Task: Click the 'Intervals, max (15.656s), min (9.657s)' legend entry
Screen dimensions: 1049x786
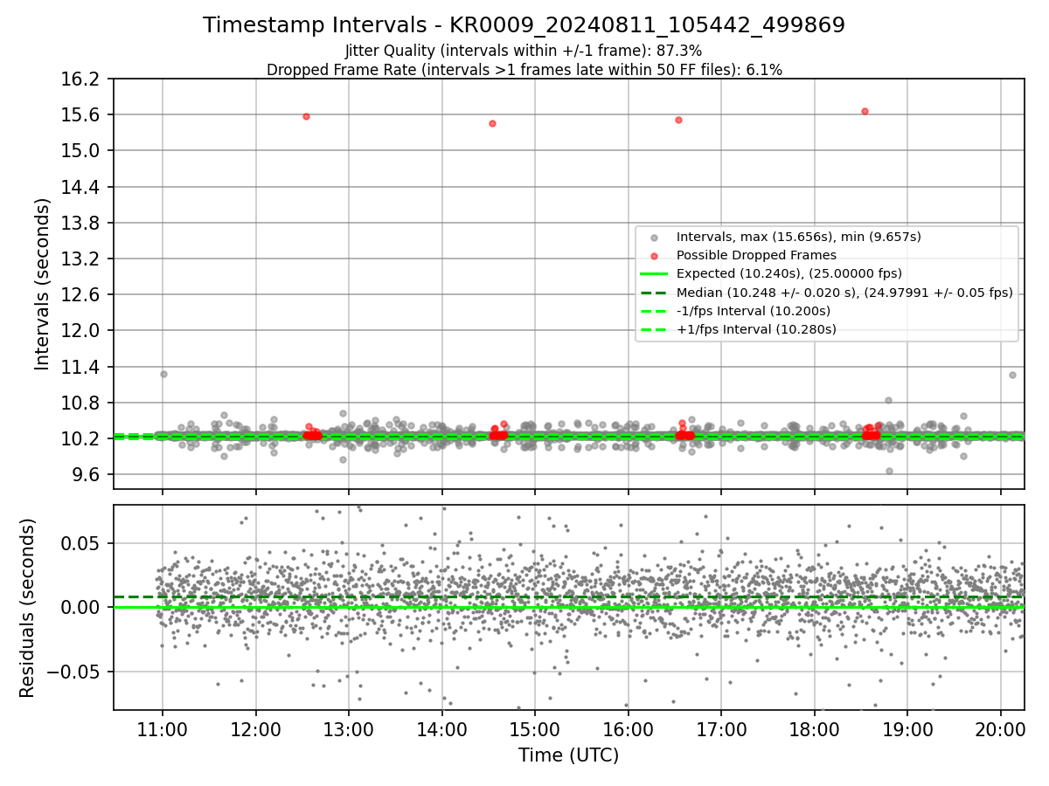Action: tap(798, 237)
